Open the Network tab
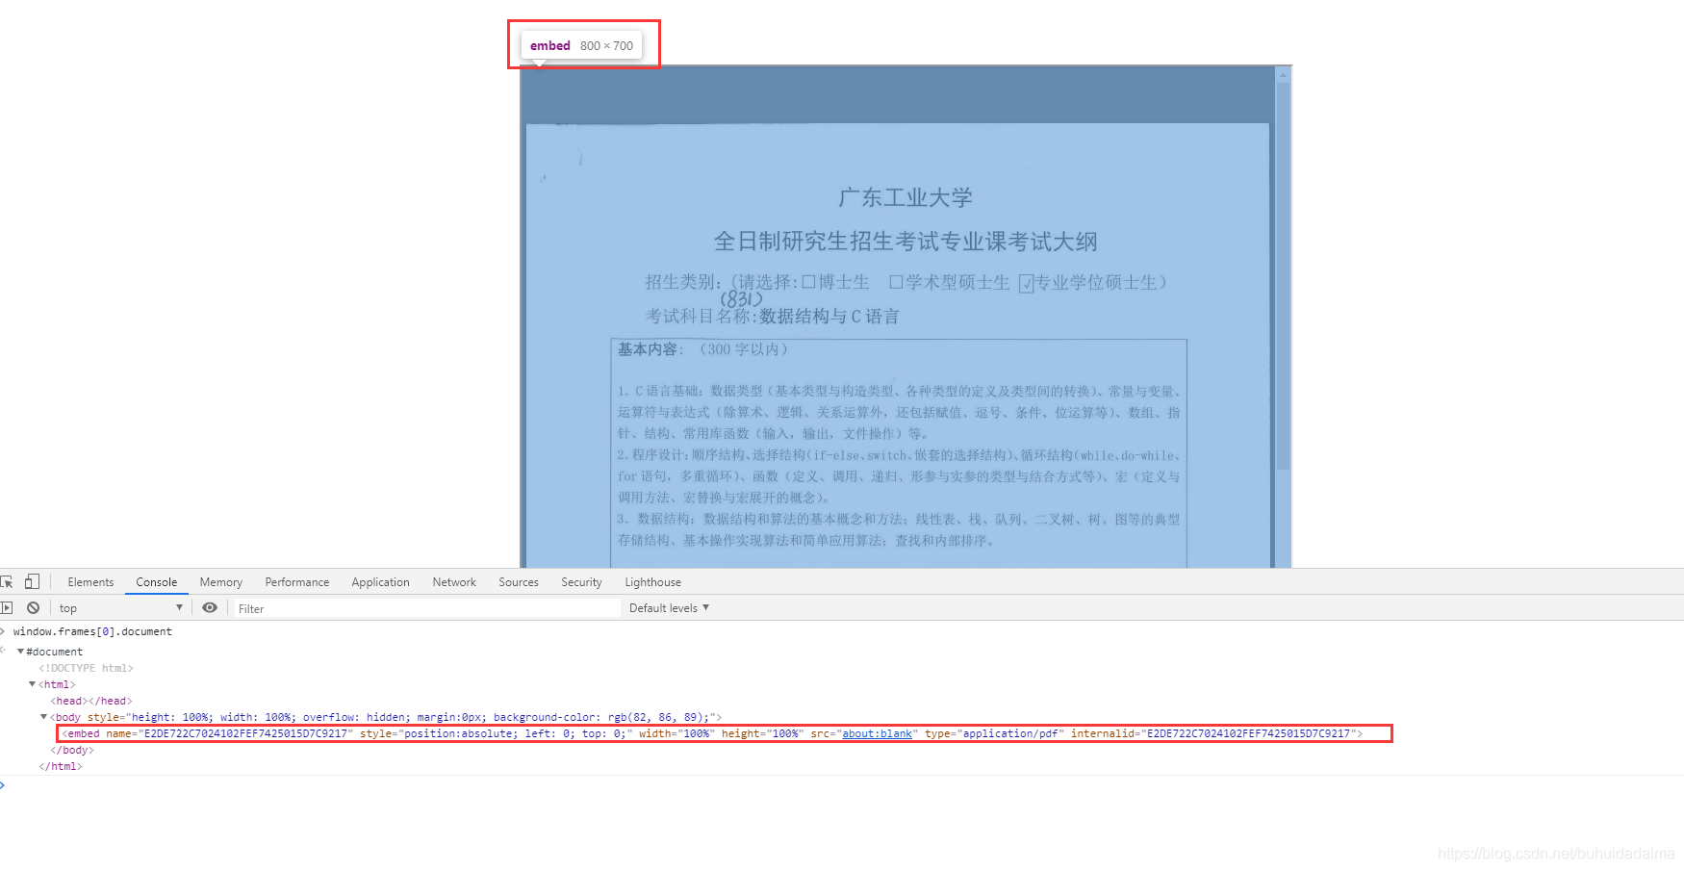Screen dimensions: 1684x871 pos(454,582)
